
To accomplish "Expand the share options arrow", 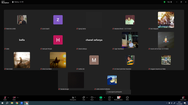I will [x=105, y=97].
